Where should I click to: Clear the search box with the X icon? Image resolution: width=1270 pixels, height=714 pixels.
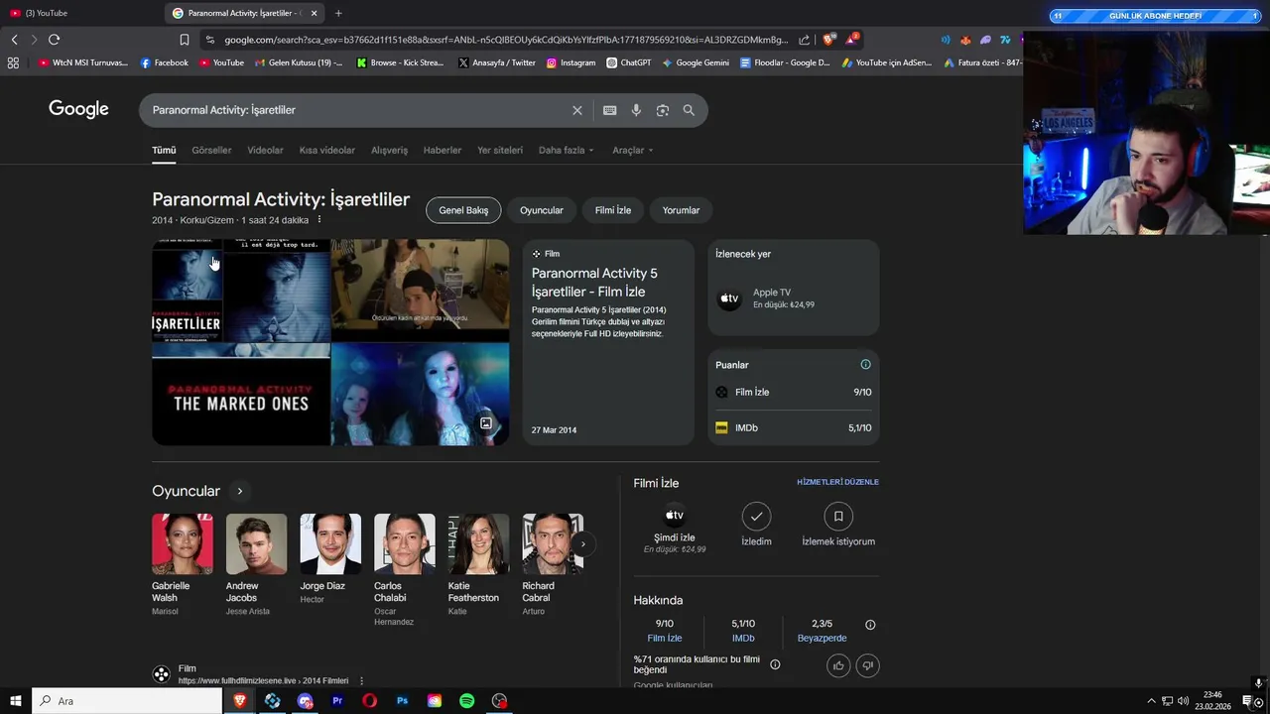pos(576,110)
